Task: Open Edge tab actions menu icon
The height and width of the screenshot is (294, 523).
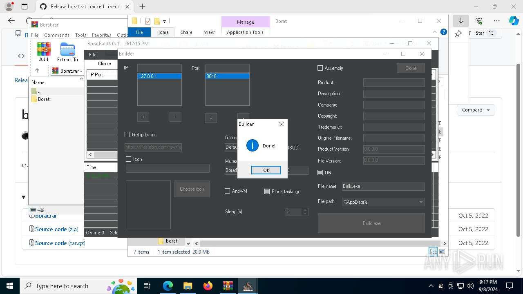Action: click(x=25, y=7)
